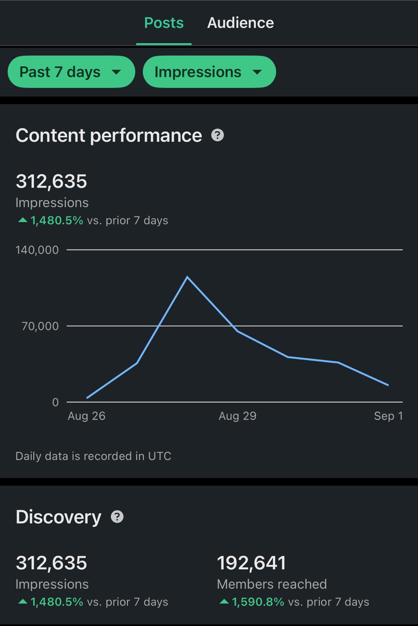Open the Content performance help icon
The height and width of the screenshot is (626, 418).
pos(217,135)
